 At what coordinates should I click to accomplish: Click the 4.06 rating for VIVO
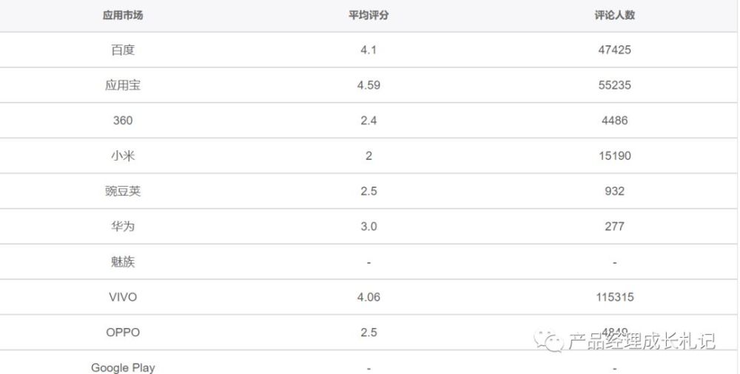[x=369, y=297]
